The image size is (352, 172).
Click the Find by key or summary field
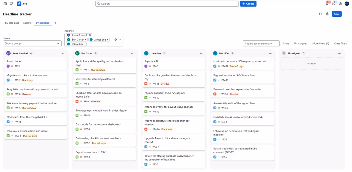[261, 43]
